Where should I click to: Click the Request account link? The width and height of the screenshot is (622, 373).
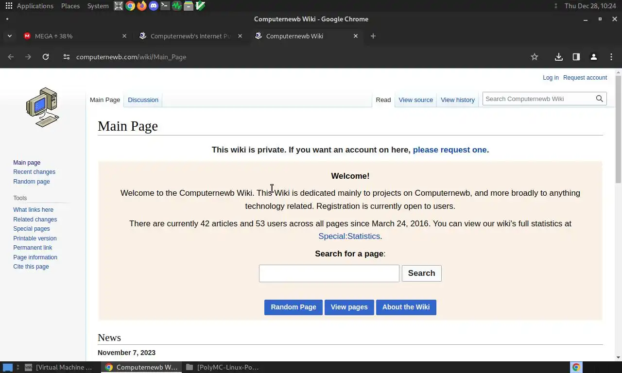(585, 78)
